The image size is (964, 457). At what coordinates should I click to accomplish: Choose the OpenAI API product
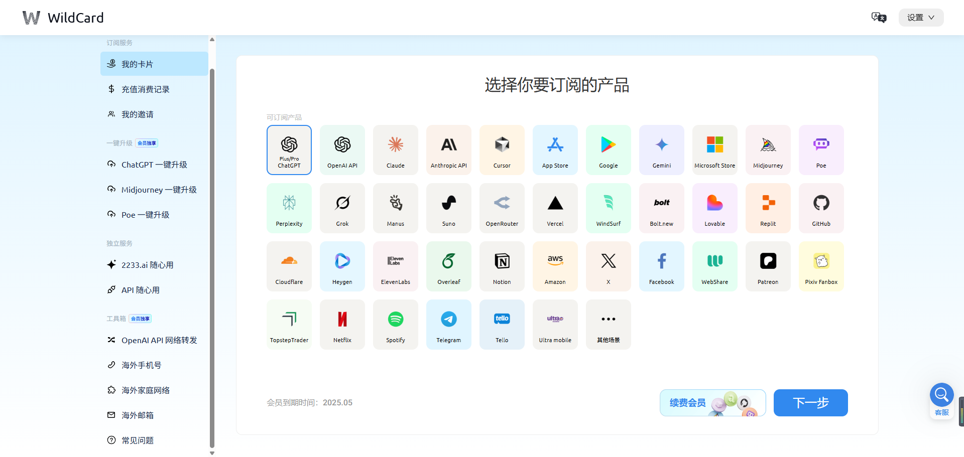click(x=342, y=150)
